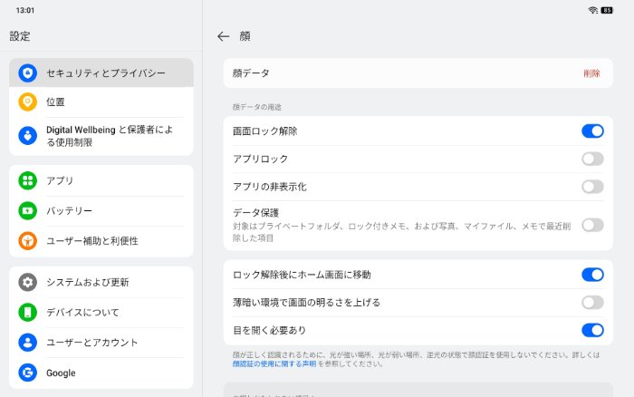The width and height of the screenshot is (634, 397).
Task: Tap the システムおよび更新 gear icon
Action: point(27,282)
